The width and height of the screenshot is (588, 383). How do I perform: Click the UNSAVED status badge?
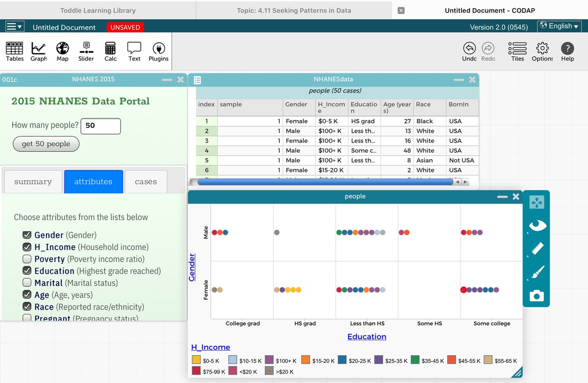point(125,27)
